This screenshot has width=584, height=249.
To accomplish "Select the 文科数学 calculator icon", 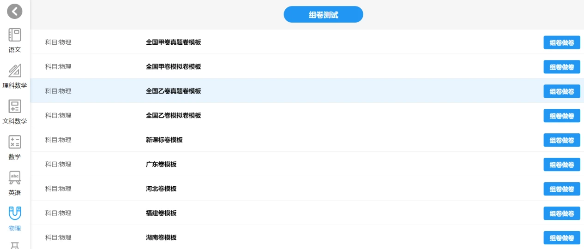I will 15,106.
